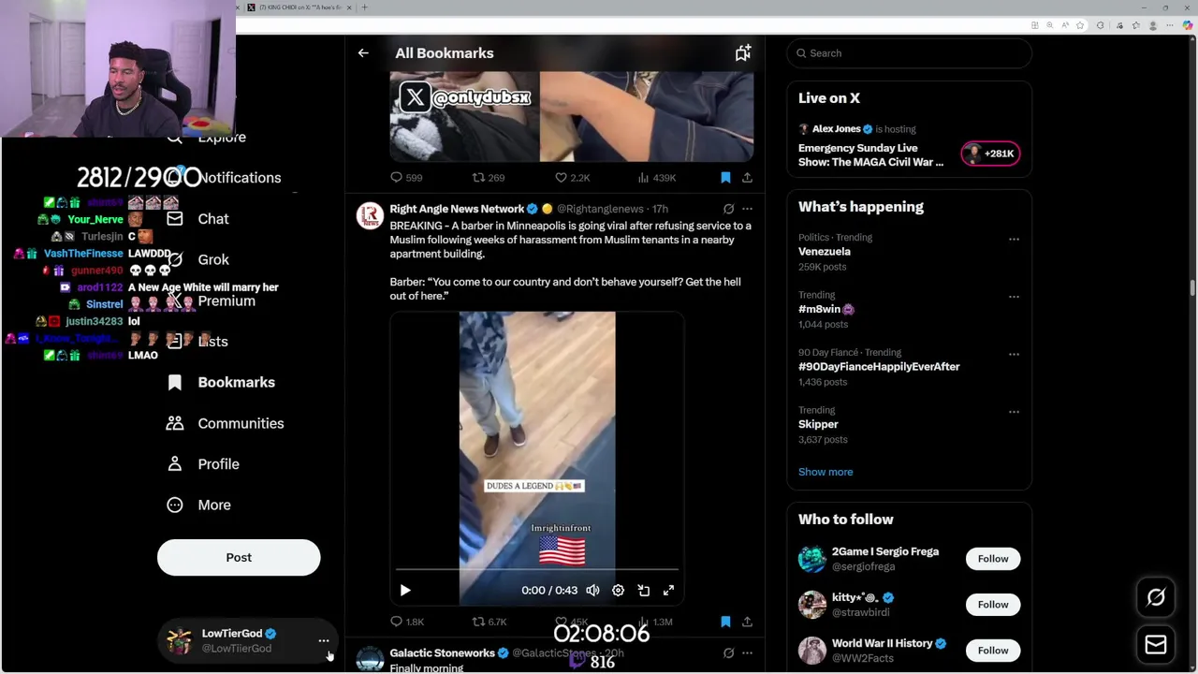The width and height of the screenshot is (1198, 674).
Task: Expand More menu in sidebar
Action: coord(198,505)
